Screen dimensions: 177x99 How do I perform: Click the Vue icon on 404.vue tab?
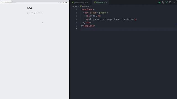click(x=95, y=2)
